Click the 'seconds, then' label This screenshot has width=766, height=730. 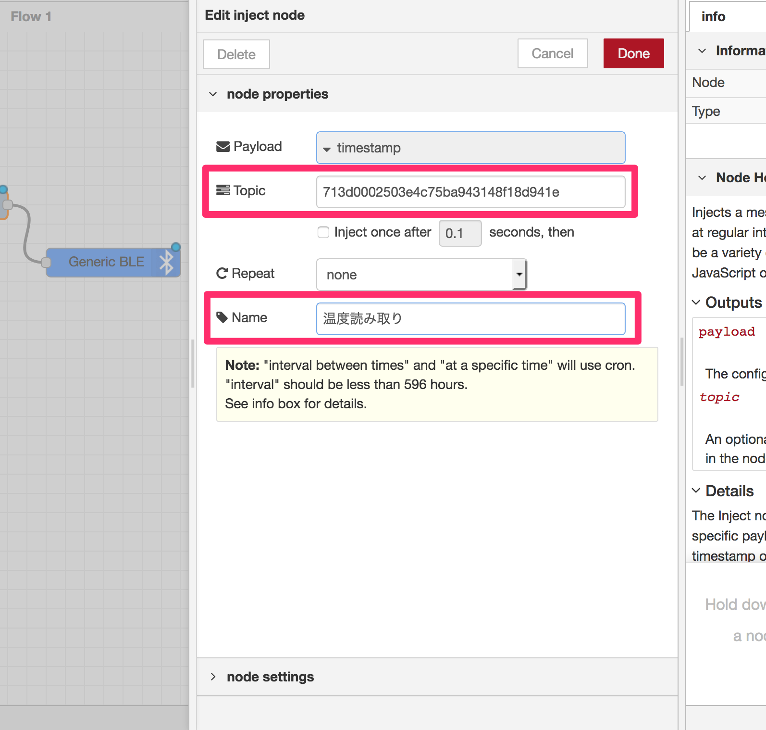click(x=531, y=232)
